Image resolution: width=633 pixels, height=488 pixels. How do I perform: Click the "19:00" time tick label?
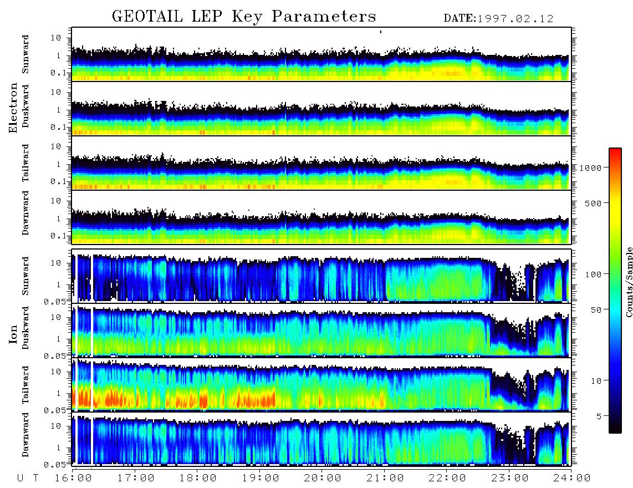[261, 478]
